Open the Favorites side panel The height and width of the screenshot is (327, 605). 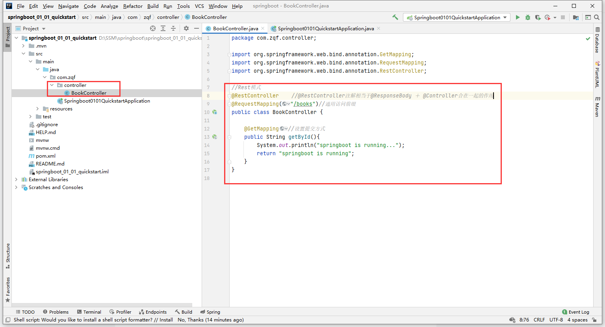[7, 290]
